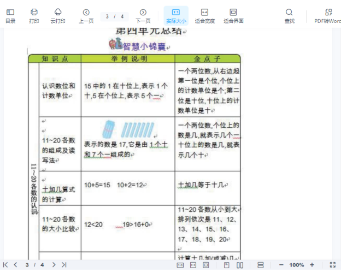Toggle 适合宽度 fit width mode
This screenshot has height=273, width=341.
204,16
